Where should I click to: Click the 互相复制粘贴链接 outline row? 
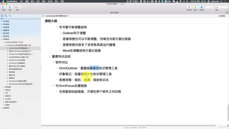tap(90, 92)
